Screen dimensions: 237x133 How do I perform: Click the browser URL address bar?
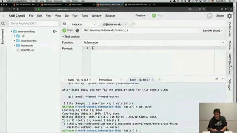(112, 9)
